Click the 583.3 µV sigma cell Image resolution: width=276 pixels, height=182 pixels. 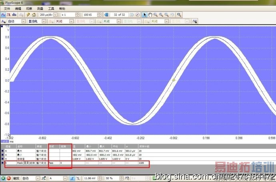tap(132, 151)
